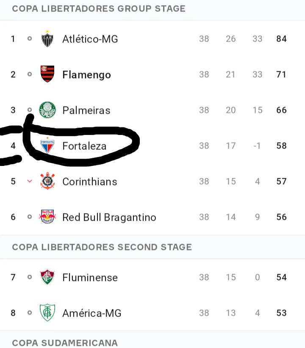Tap the Corinthians club crest
This screenshot has width=305, height=348.
(47, 181)
